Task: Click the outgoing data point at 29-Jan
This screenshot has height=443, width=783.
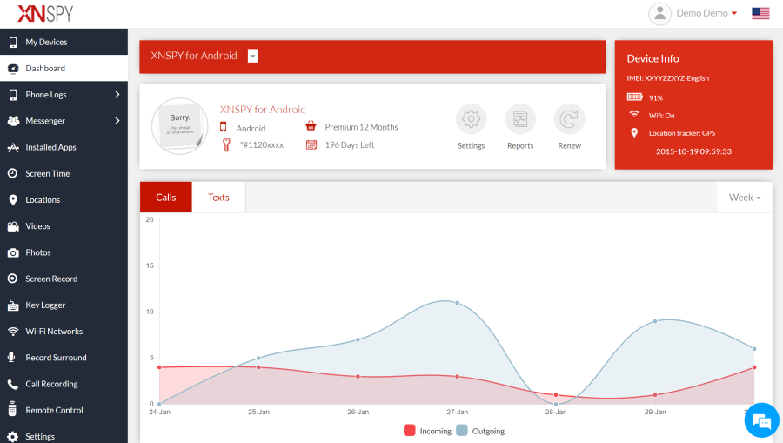Action: pyautogui.click(x=655, y=321)
